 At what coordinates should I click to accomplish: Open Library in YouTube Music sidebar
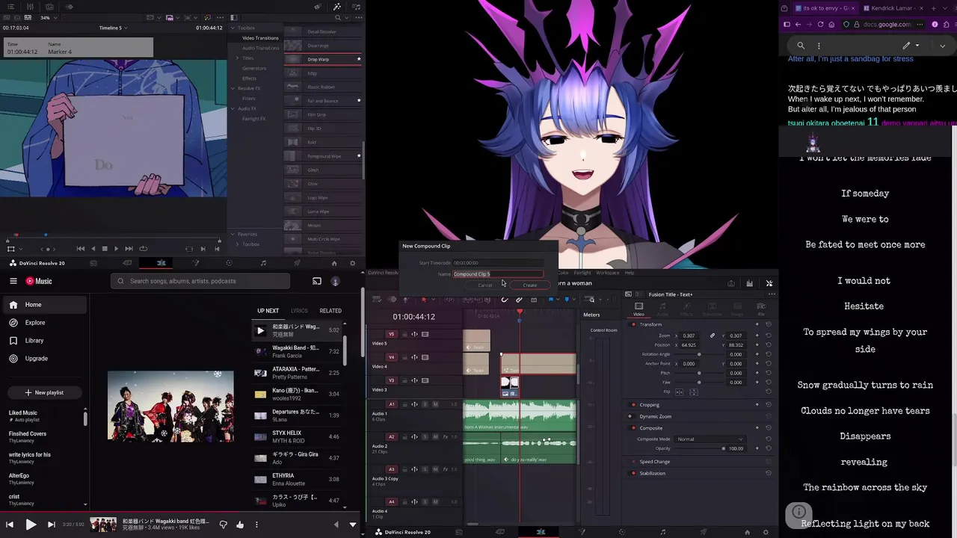coord(43,341)
